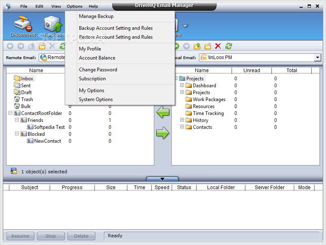Click the Server Folder column header
The height and width of the screenshot is (245, 326).
(270, 188)
